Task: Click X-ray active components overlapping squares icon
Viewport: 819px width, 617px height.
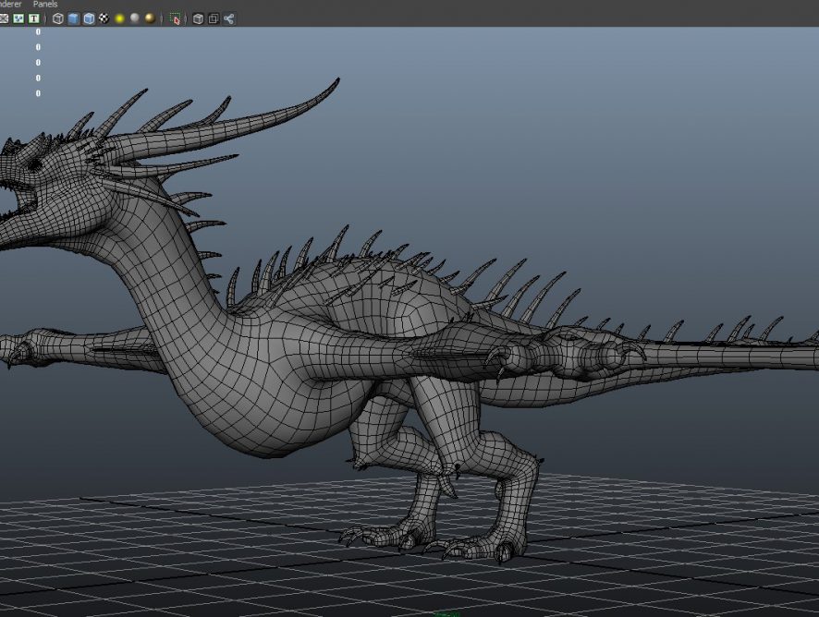Action: tap(214, 18)
